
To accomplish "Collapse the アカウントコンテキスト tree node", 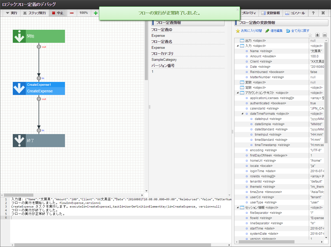I will 238,93.
